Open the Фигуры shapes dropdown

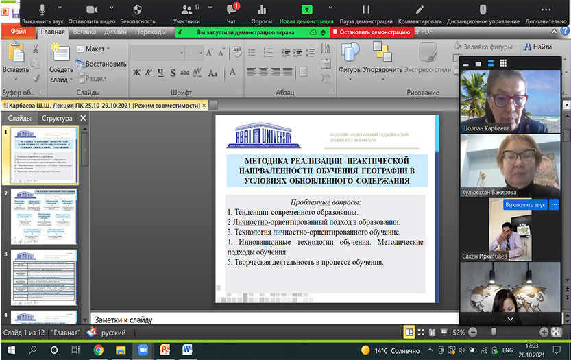[350, 69]
